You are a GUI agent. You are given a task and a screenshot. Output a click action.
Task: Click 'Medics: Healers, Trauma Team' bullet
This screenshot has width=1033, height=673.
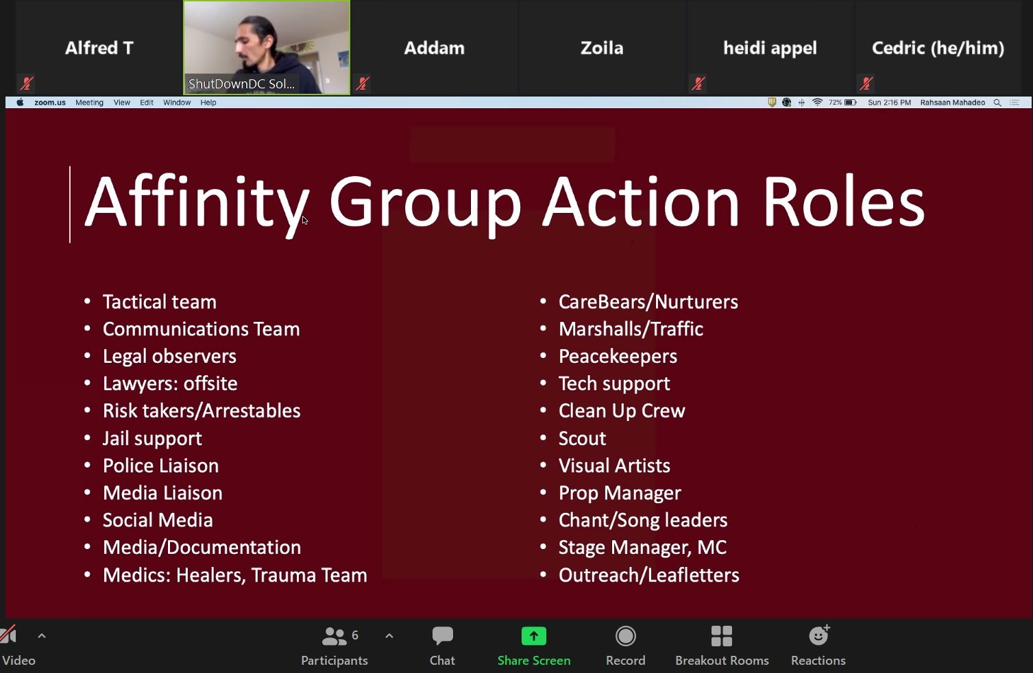(235, 575)
